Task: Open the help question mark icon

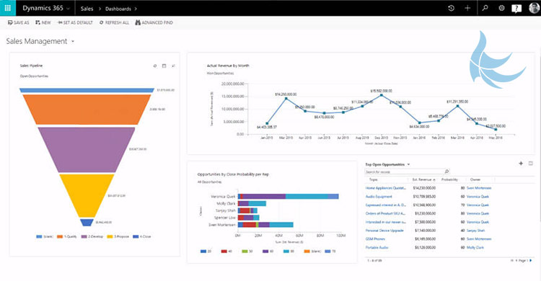Action: [x=516, y=8]
